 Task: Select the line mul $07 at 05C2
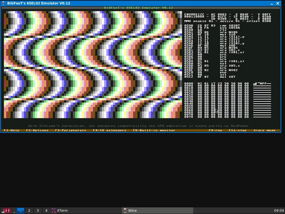210,77
